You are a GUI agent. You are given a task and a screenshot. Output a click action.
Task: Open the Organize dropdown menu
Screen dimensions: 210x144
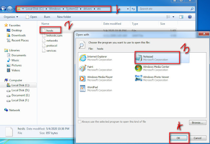11,17
